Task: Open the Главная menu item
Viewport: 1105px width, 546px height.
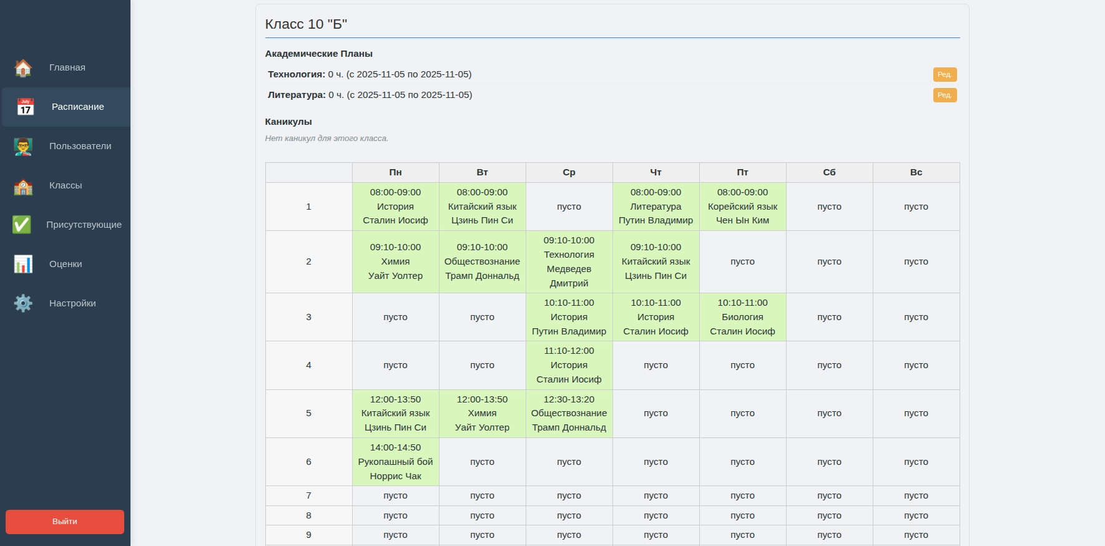Action: (66, 67)
